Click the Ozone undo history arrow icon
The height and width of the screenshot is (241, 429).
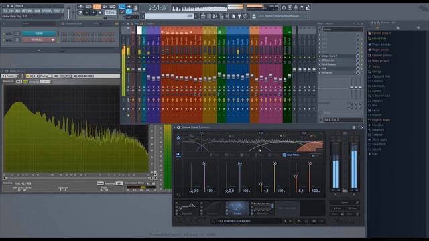299,221
